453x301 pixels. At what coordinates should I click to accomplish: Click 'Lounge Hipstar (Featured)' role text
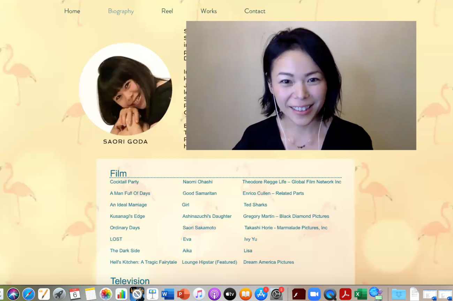tap(209, 262)
